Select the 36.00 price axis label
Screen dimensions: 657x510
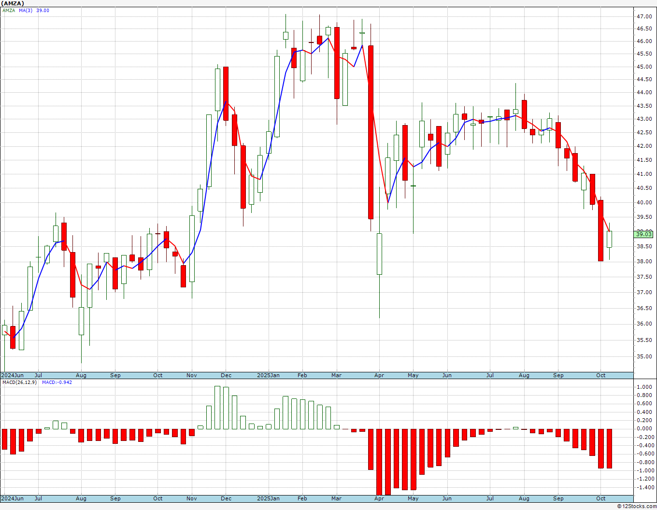(644, 324)
